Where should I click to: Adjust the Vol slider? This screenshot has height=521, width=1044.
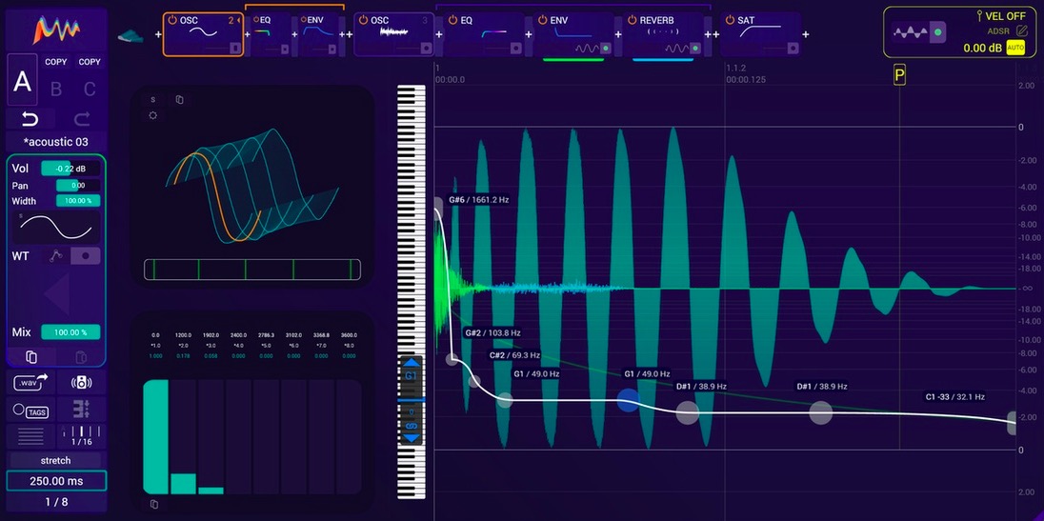click(x=70, y=169)
